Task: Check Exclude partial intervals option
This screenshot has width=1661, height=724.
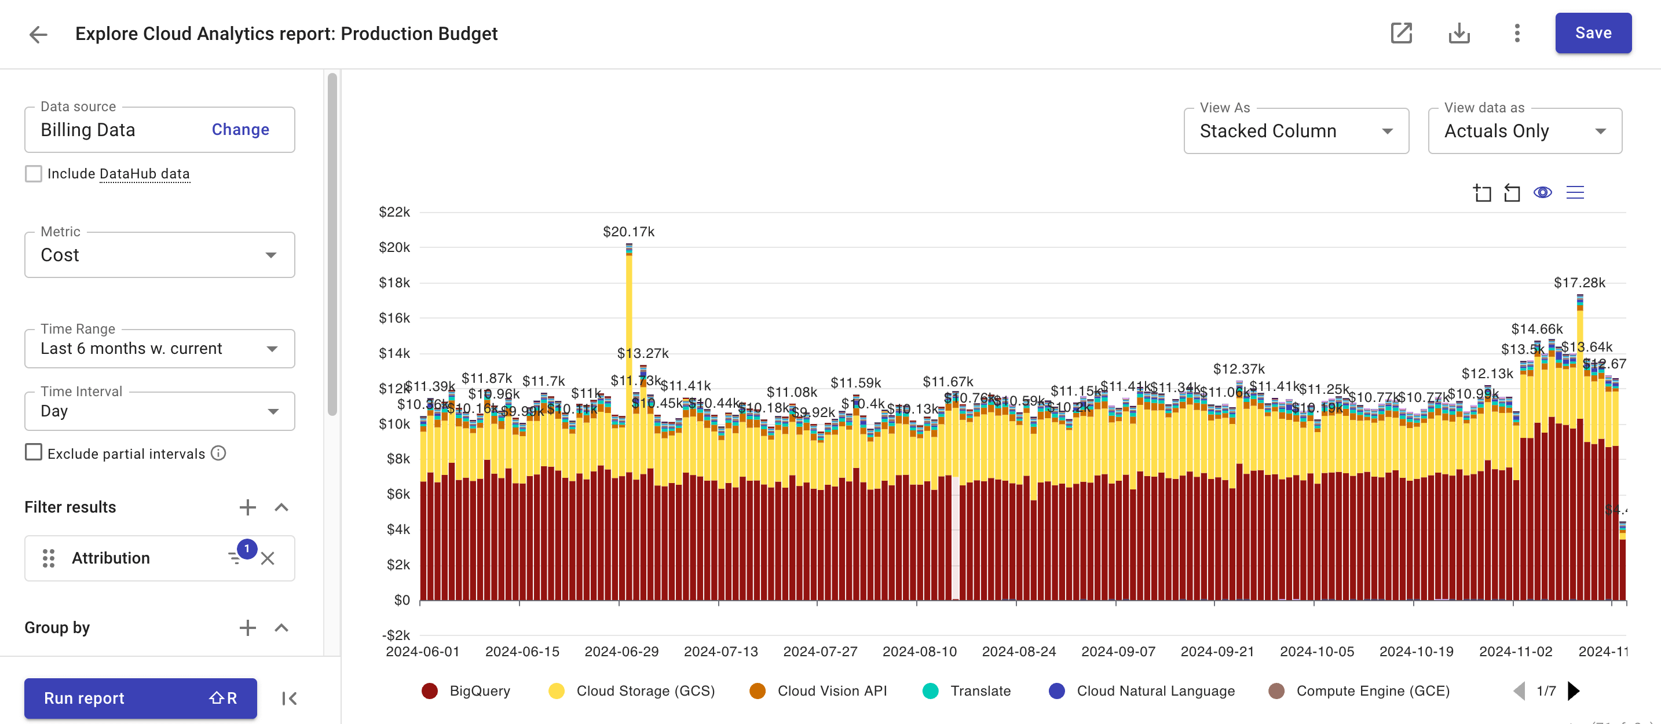Action: (34, 452)
